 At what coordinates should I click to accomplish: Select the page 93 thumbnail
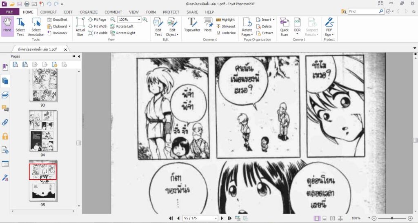(x=43, y=85)
